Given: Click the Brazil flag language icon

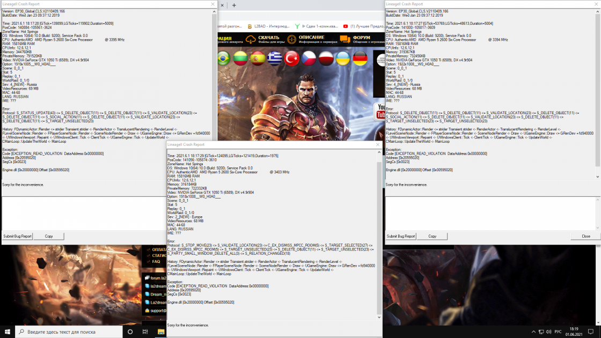Looking at the screenshot, I should point(224,58).
